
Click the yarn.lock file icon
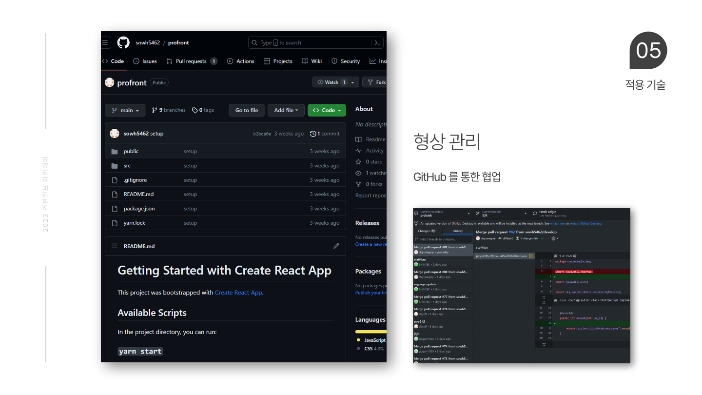[115, 223]
